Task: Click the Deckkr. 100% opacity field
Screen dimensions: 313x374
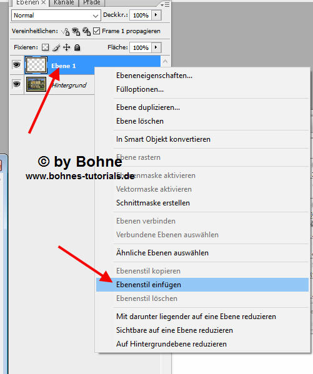Action: click(x=141, y=15)
